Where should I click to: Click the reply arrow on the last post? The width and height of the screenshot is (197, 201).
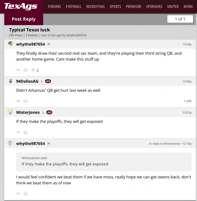[x=18, y=193]
